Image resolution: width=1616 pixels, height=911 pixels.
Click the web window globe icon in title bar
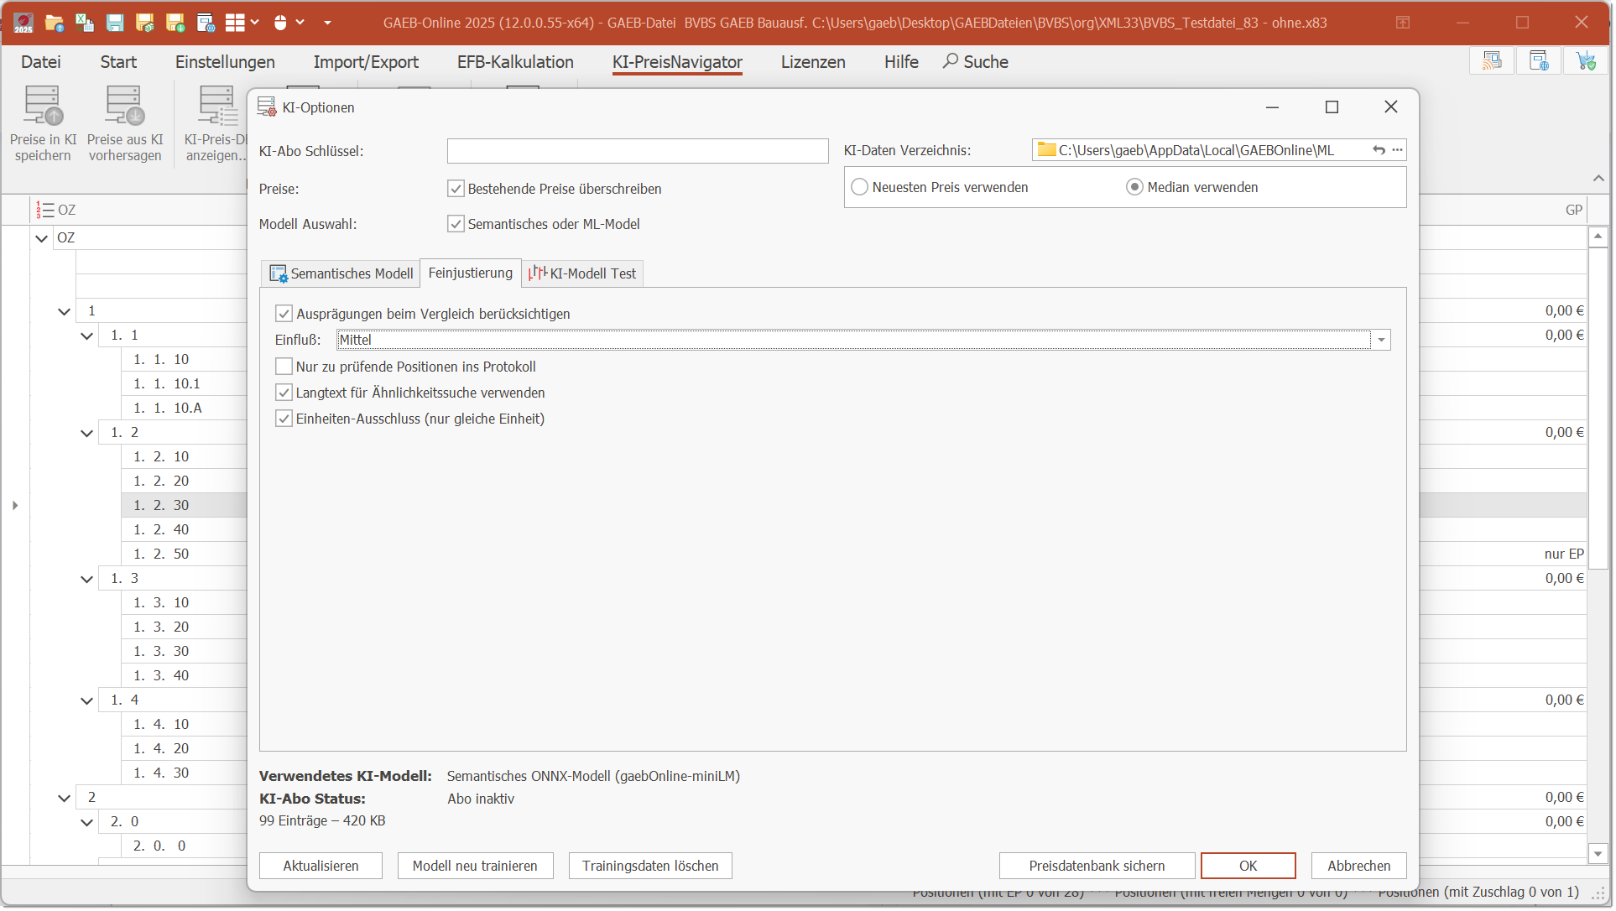(206, 23)
